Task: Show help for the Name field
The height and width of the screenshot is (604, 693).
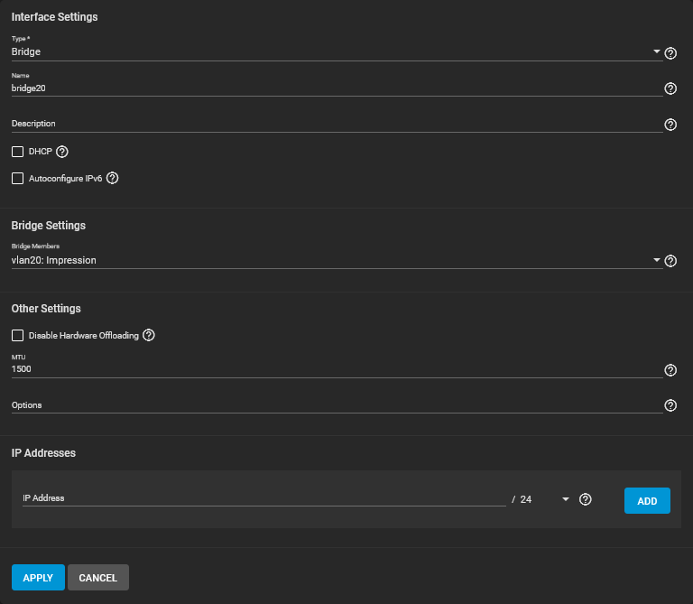Action: click(x=670, y=88)
